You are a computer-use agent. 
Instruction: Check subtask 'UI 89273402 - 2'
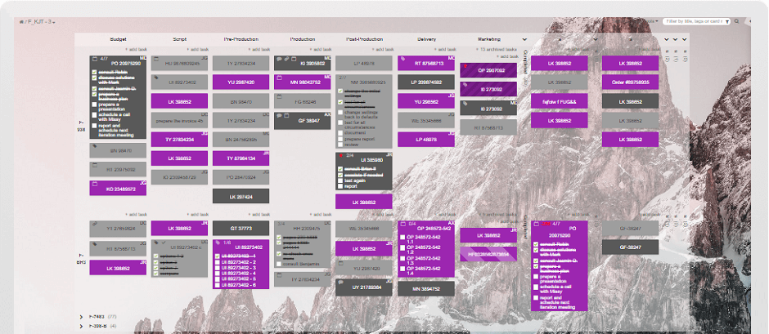(218, 262)
